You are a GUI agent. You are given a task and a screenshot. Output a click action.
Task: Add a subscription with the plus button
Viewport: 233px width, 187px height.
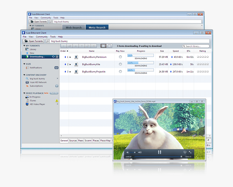tap(57, 86)
